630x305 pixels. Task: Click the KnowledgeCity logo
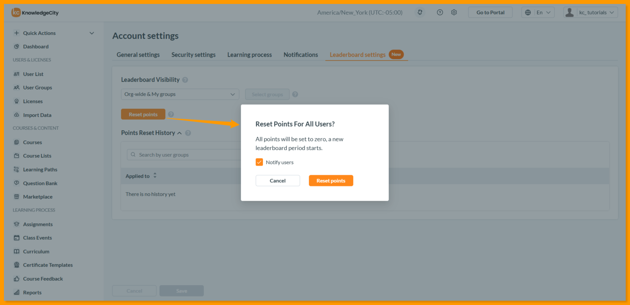pyautogui.click(x=35, y=12)
